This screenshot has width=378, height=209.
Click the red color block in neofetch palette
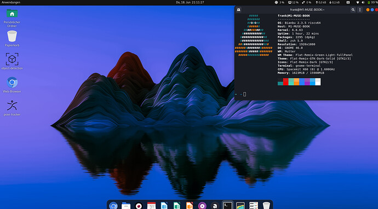click(285, 82)
